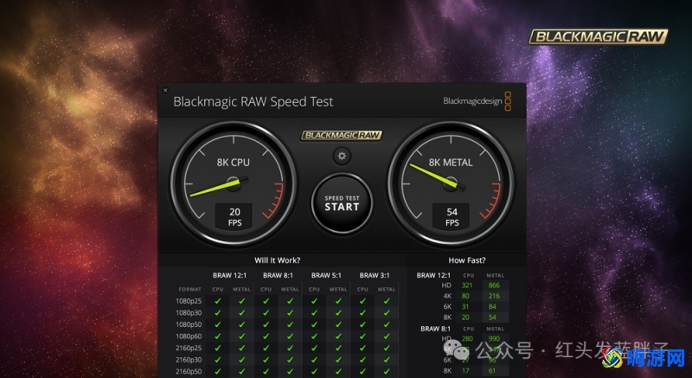692x378 pixels.
Task: Click the Will It Work? section heading
Action: pyautogui.click(x=277, y=260)
